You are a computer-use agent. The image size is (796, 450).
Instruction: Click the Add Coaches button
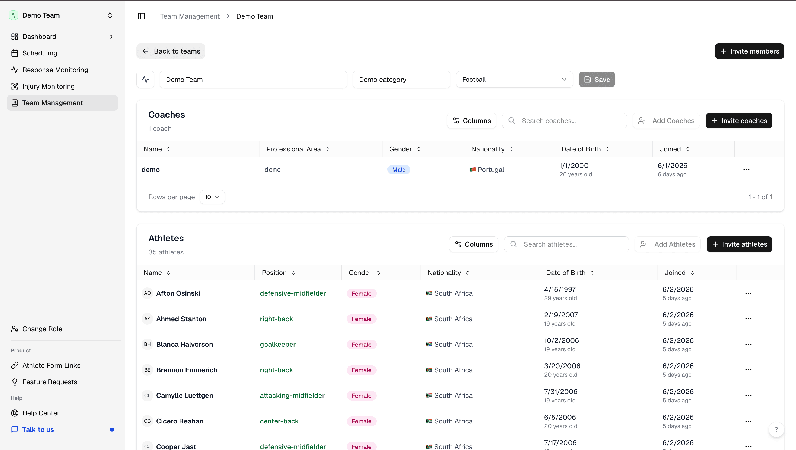666,121
